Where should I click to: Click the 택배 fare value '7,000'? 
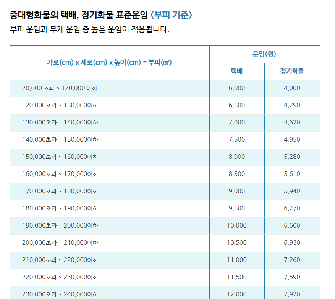tap(237, 122)
